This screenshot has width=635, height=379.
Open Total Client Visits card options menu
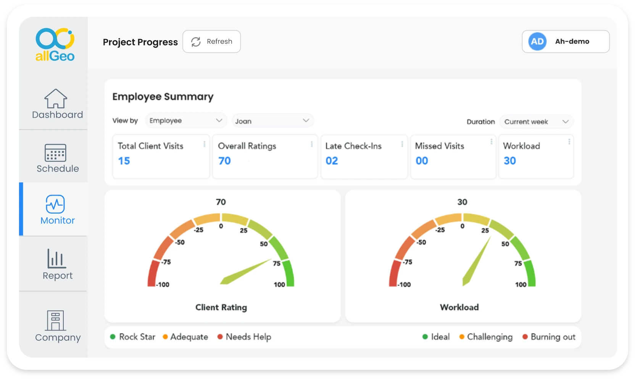pyautogui.click(x=205, y=144)
